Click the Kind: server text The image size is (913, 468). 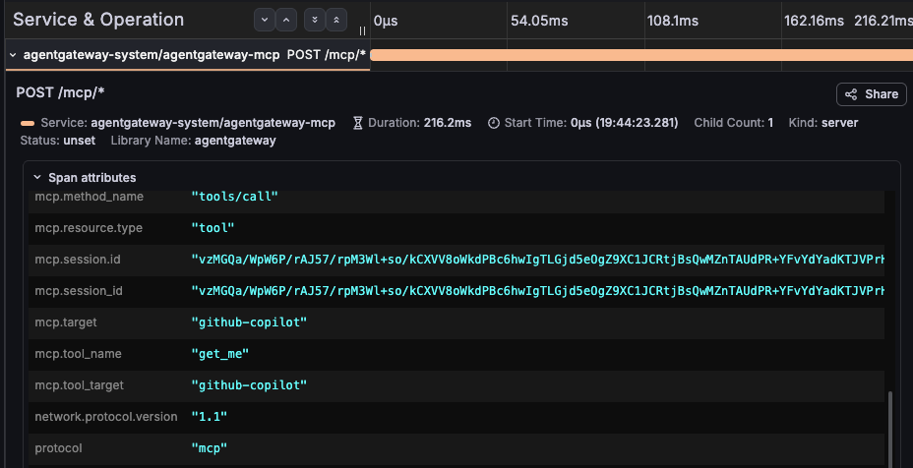pos(823,123)
